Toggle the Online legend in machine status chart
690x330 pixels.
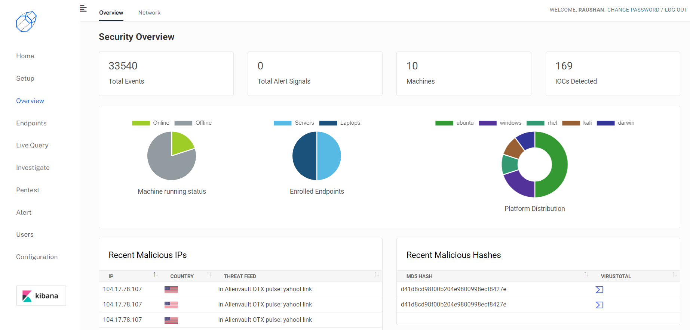(x=150, y=123)
